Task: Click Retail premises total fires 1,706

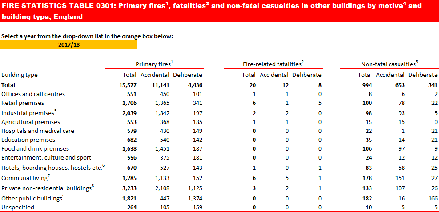Action: pos(129,103)
